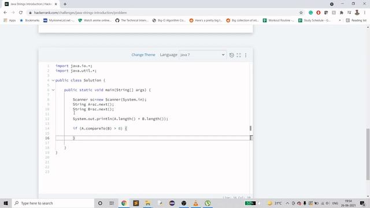Open a new browser tab
The width and height of the screenshot is (370, 208).
point(65,4)
